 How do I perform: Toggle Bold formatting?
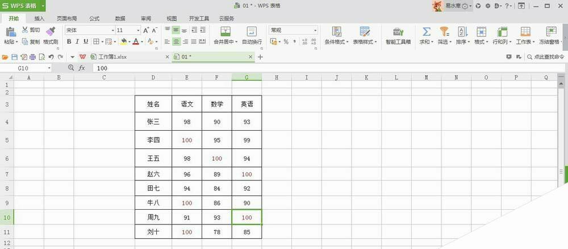(x=69, y=42)
